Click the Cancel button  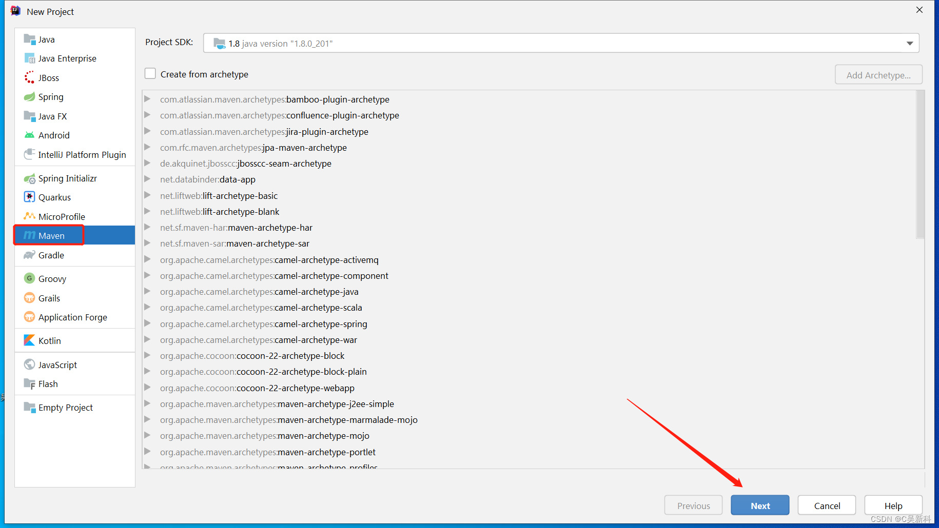[x=827, y=505]
